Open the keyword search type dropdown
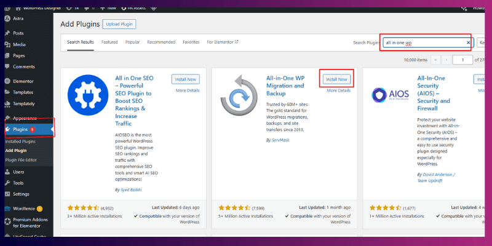This screenshot has width=492, height=246. pyautogui.click(x=481, y=42)
